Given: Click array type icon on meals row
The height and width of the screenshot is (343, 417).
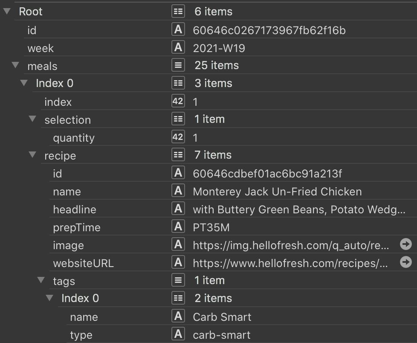Looking at the screenshot, I should tap(178, 65).
